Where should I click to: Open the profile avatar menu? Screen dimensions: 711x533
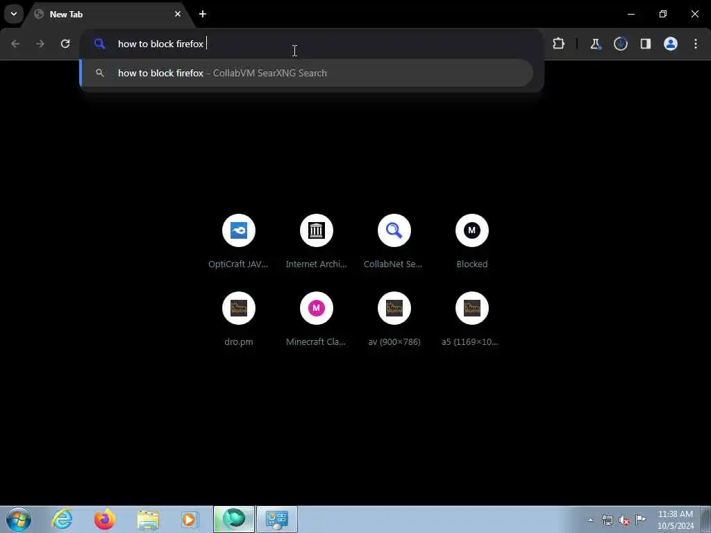click(671, 44)
